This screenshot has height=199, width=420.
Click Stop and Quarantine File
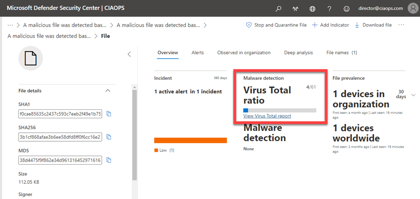pos(276,25)
